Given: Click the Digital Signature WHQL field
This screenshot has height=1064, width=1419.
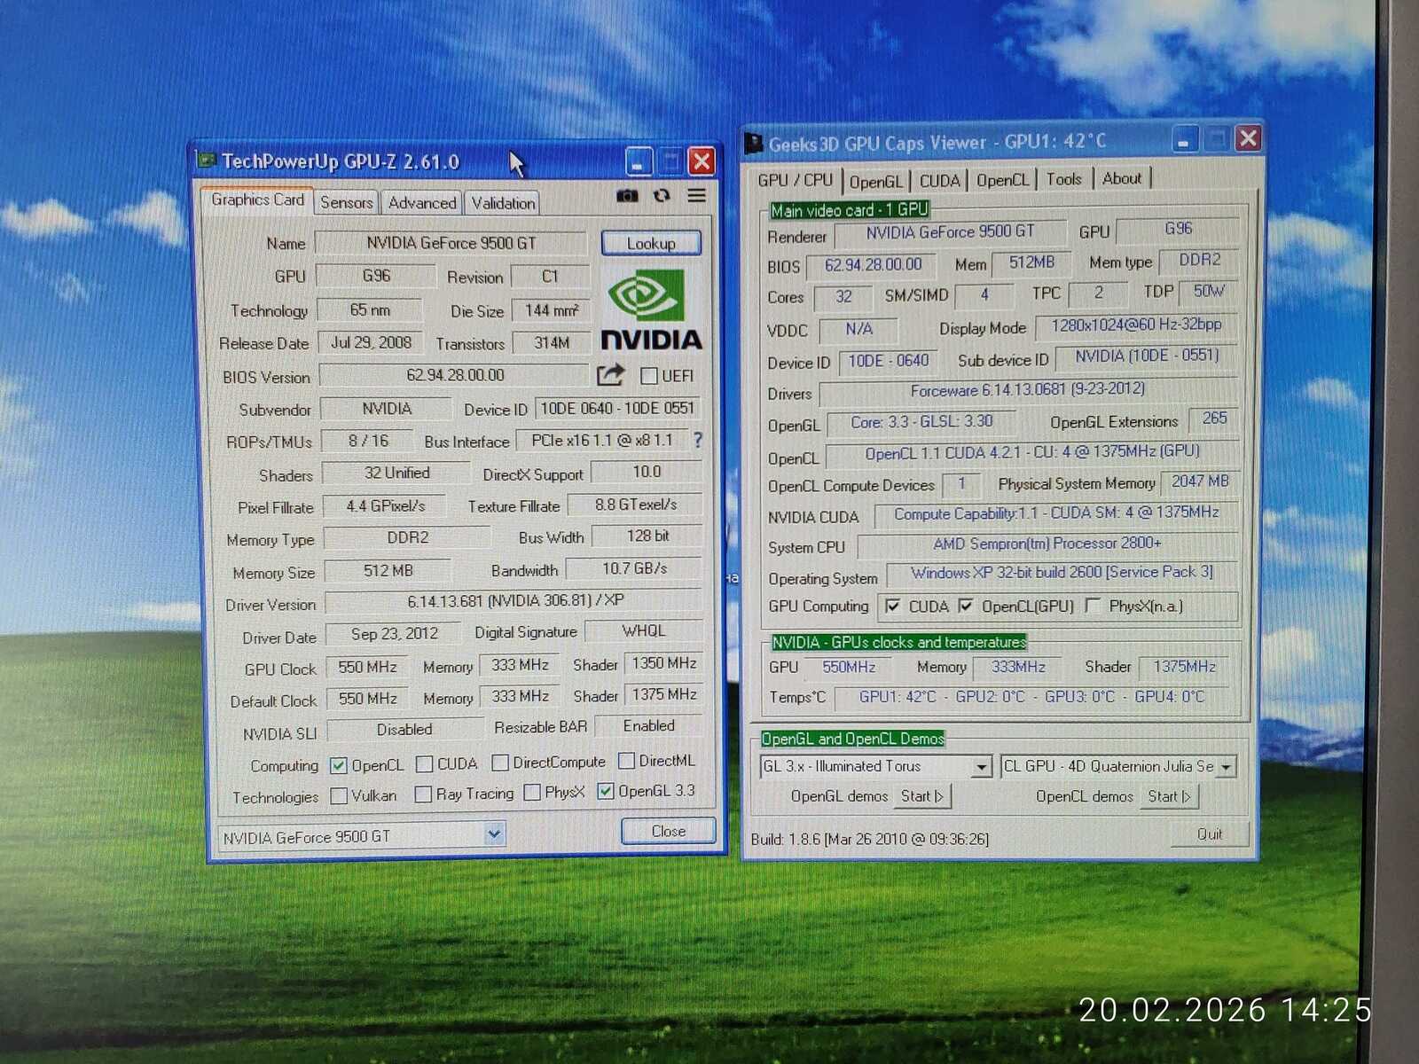Looking at the screenshot, I should coord(644,630).
